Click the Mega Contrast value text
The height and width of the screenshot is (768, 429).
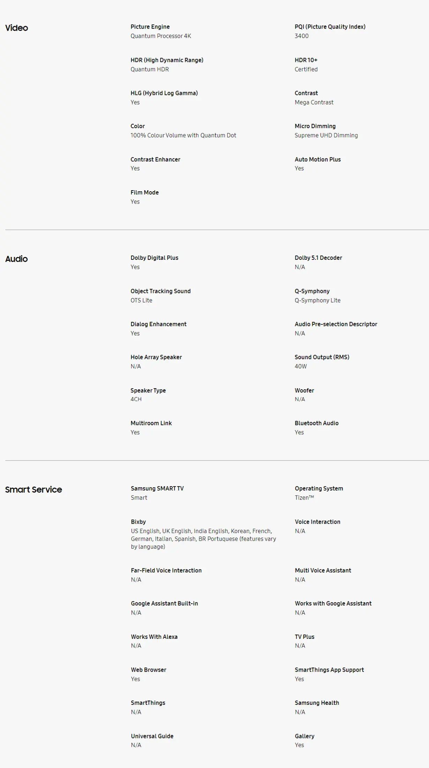pos(314,102)
